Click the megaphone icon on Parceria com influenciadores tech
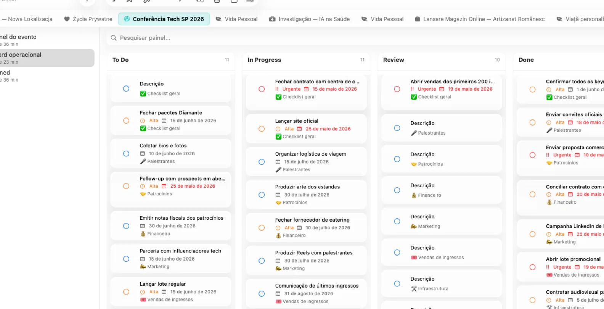Viewport: 604px width, 309px height. click(x=143, y=267)
